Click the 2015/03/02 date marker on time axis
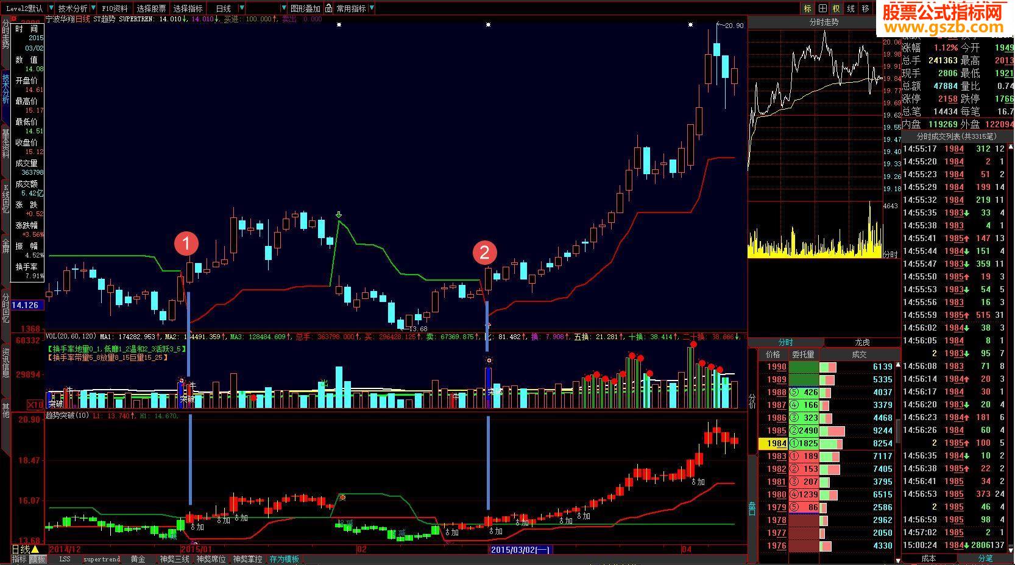Screen dimensions: 1015x565 (521, 550)
